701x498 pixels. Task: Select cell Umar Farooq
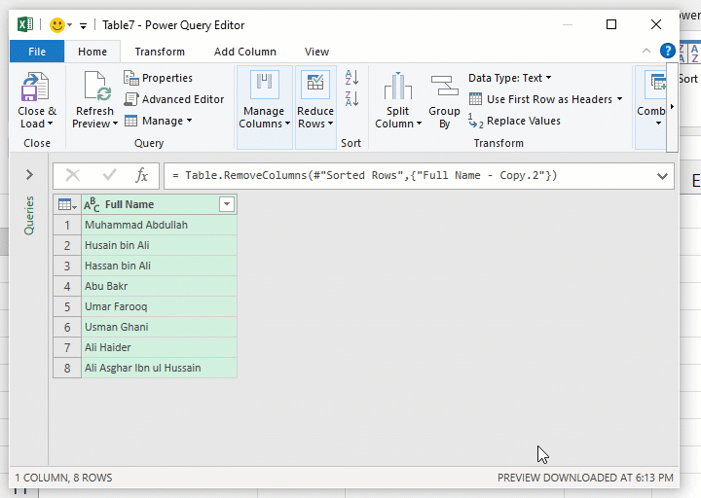[159, 306]
